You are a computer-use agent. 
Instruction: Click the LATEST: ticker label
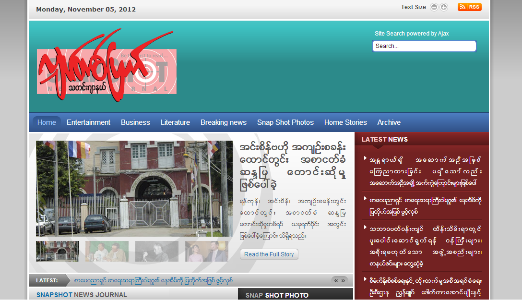[x=47, y=281]
